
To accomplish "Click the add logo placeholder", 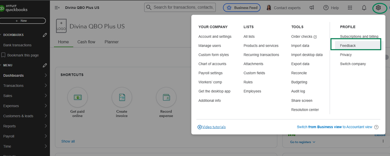I will click(x=61, y=27).
